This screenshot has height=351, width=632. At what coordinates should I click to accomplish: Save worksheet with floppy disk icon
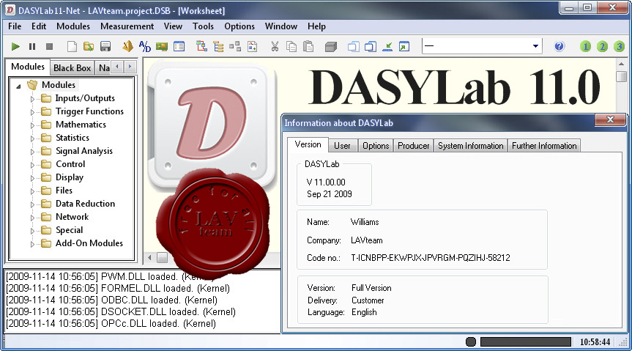click(105, 47)
